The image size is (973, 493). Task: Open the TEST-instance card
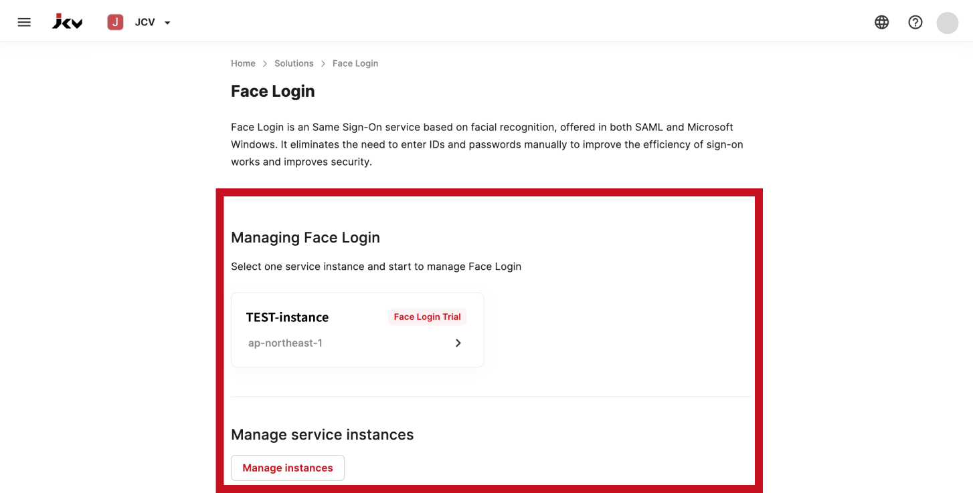[357, 330]
